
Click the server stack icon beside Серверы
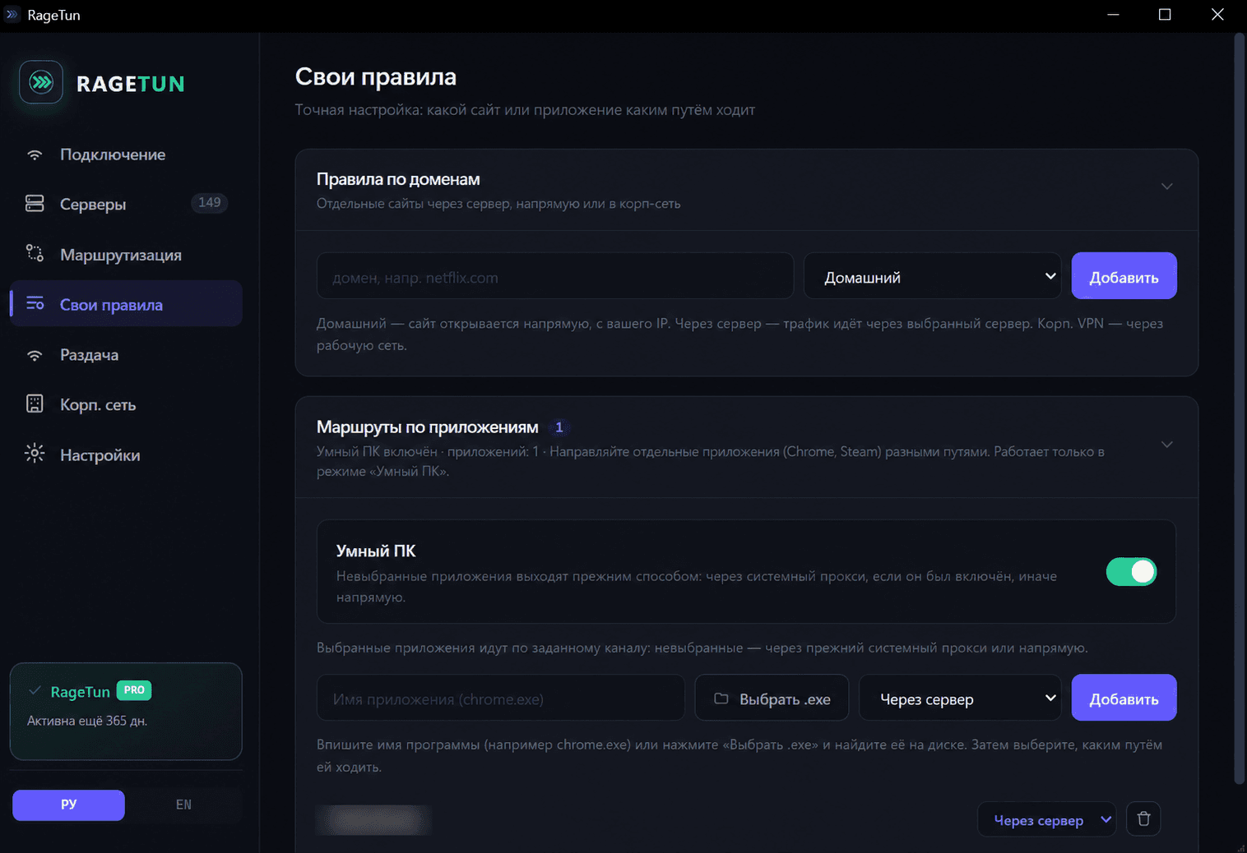35,204
